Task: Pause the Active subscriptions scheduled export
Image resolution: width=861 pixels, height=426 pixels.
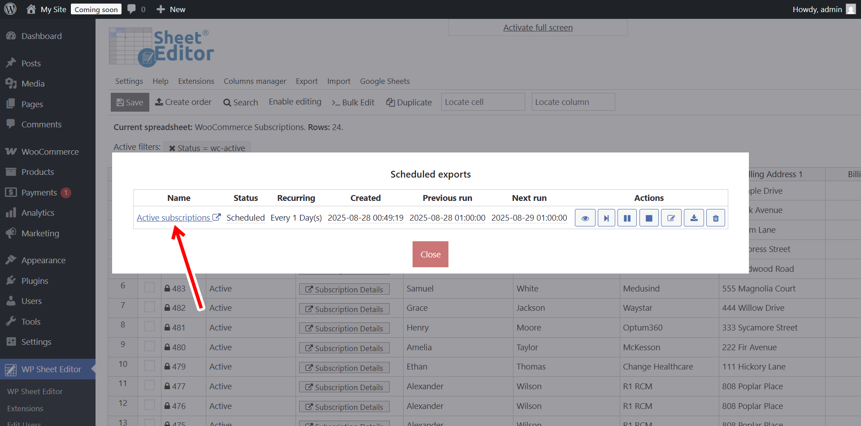Action: click(627, 218)
